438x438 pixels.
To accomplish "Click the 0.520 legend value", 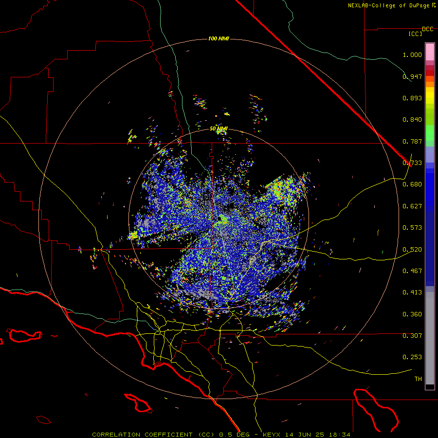I will click(x=412, y=250).
